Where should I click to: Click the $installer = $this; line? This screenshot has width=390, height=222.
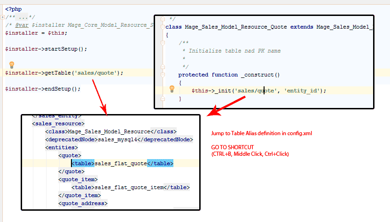click(36, 33)
